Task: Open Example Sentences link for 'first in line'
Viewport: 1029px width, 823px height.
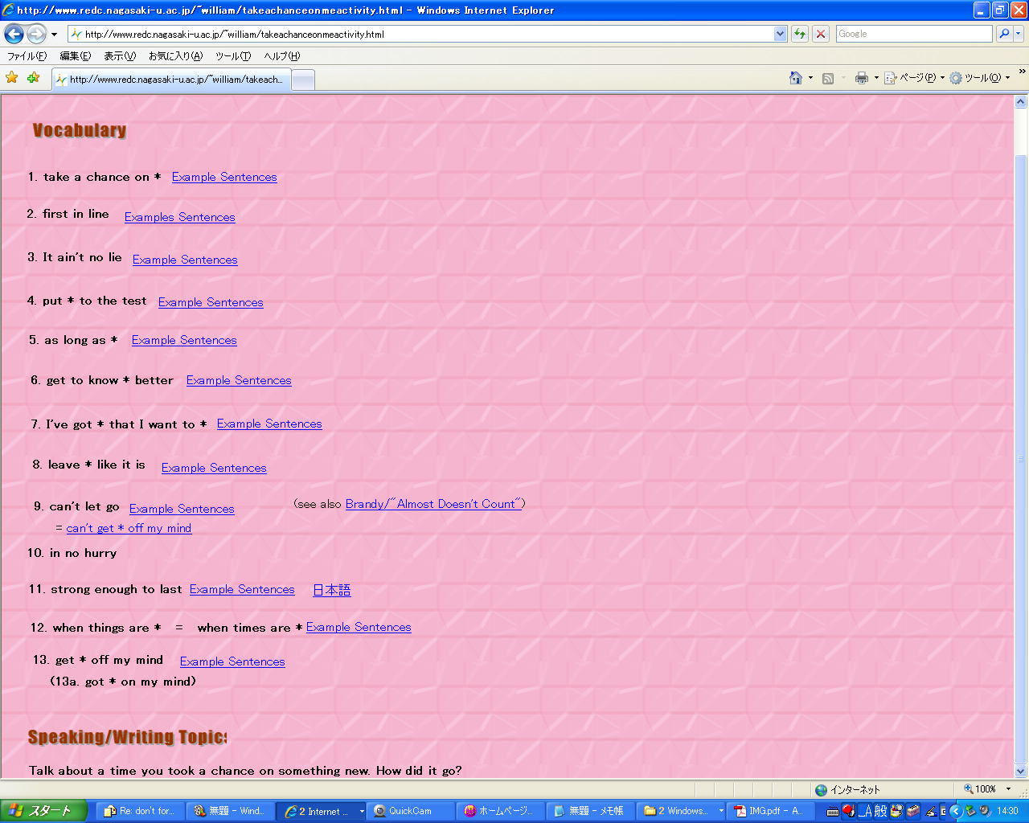Action: pos(179,217)
